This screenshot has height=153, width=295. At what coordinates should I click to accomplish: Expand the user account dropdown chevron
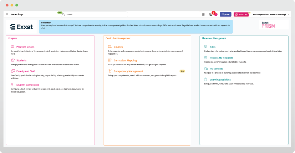[289, 15]
